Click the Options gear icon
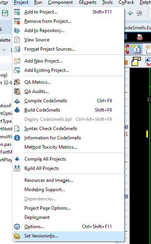This screenshot has width=151, height=244. pyautogui.click(x=17, y=227)
